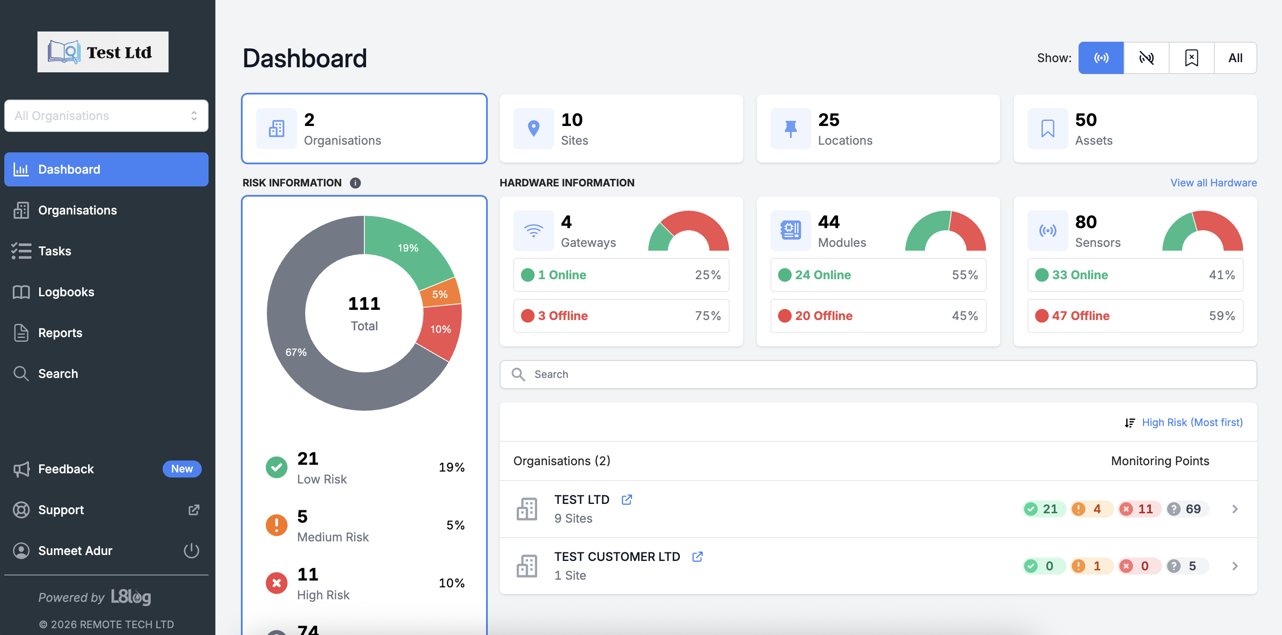1282x635 pixels.
Task: Open TEST LTD in a new window
Action: tap(627, 500)
